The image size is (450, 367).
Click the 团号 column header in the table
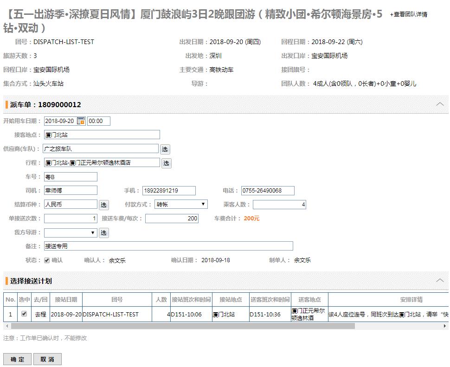click(x=117, y=300)
